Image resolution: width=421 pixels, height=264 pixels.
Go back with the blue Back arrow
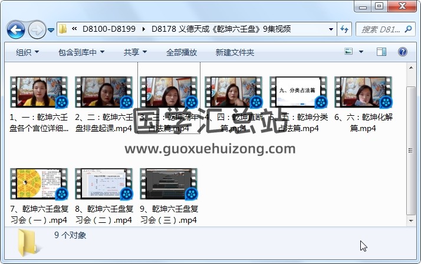coord(16,29)
